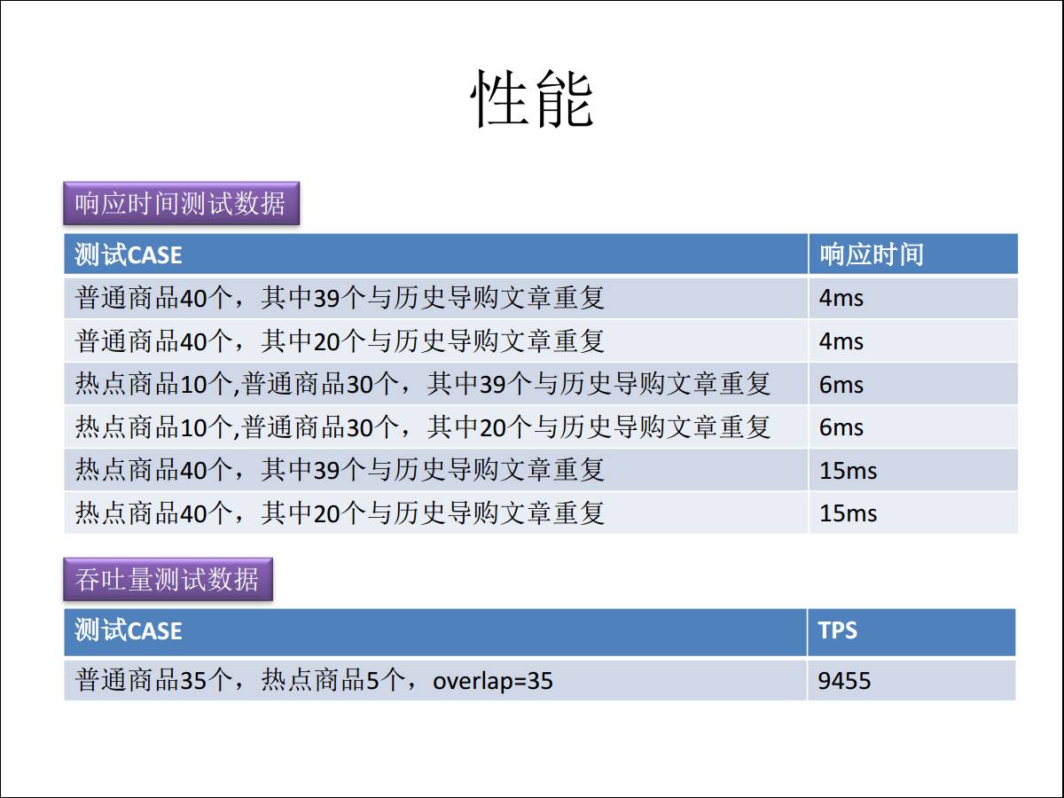Click row 热点商品10个, 普通商品30个 with 39个 overlap

[423, 384]
